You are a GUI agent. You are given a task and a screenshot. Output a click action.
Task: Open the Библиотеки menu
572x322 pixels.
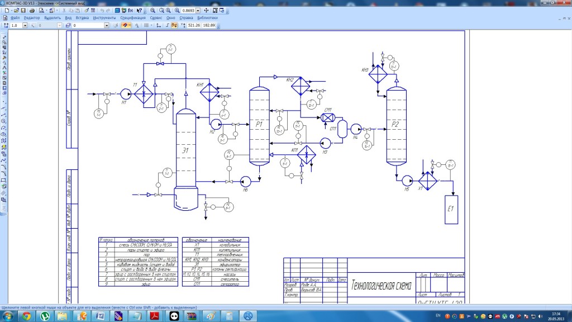(x=208, y=17)
